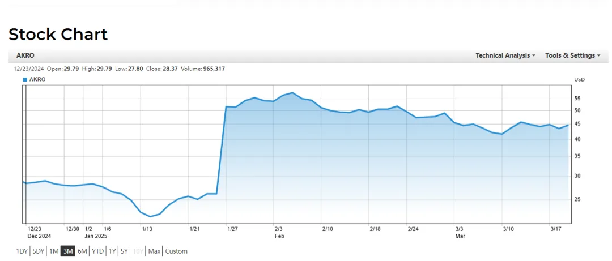Switch to the 1Y time range
Viewport: 612px width, 261px height.
pyautogui.click(x=113, y=251)
